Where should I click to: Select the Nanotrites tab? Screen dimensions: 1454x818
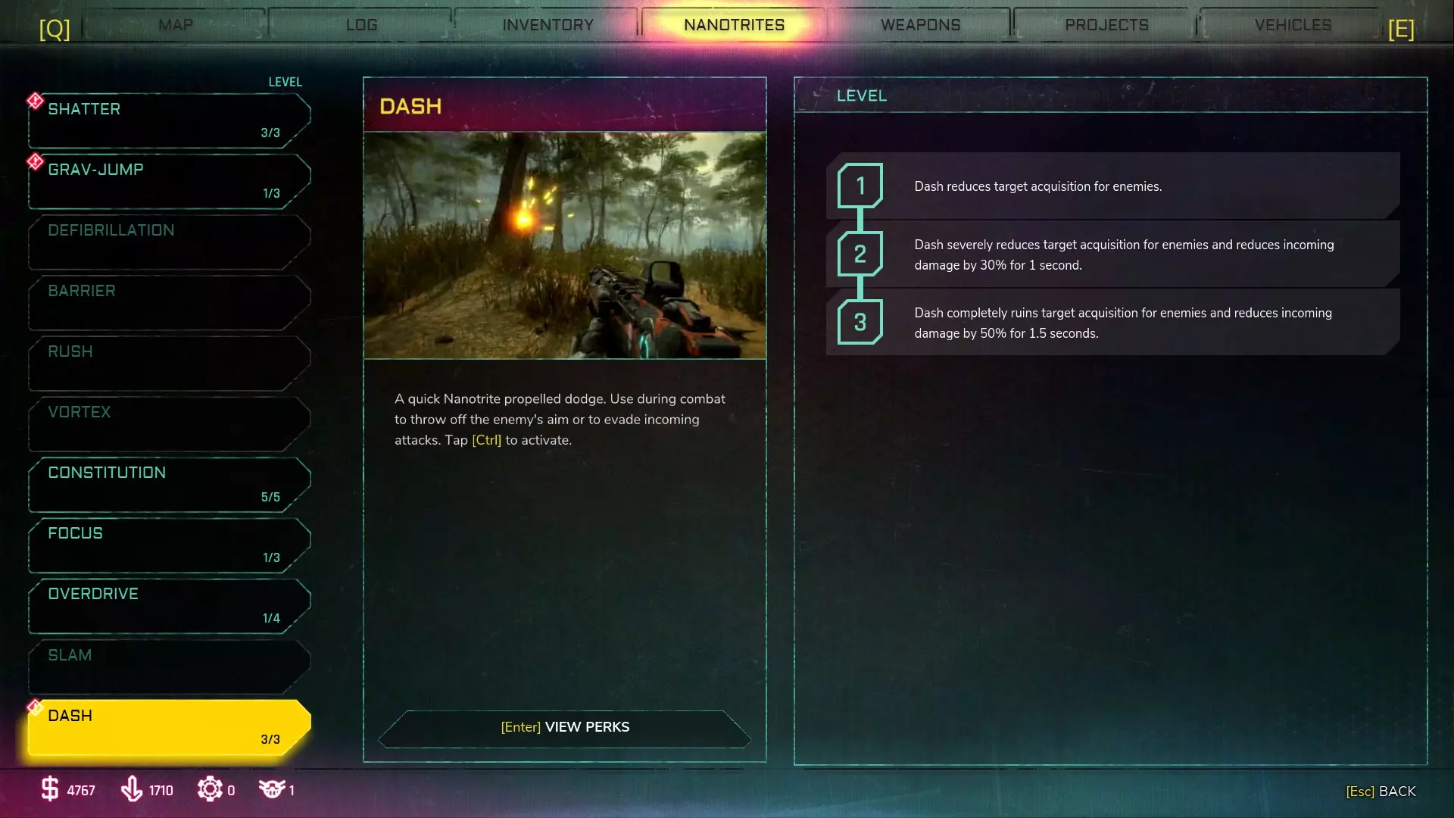(x=734, y=25)
